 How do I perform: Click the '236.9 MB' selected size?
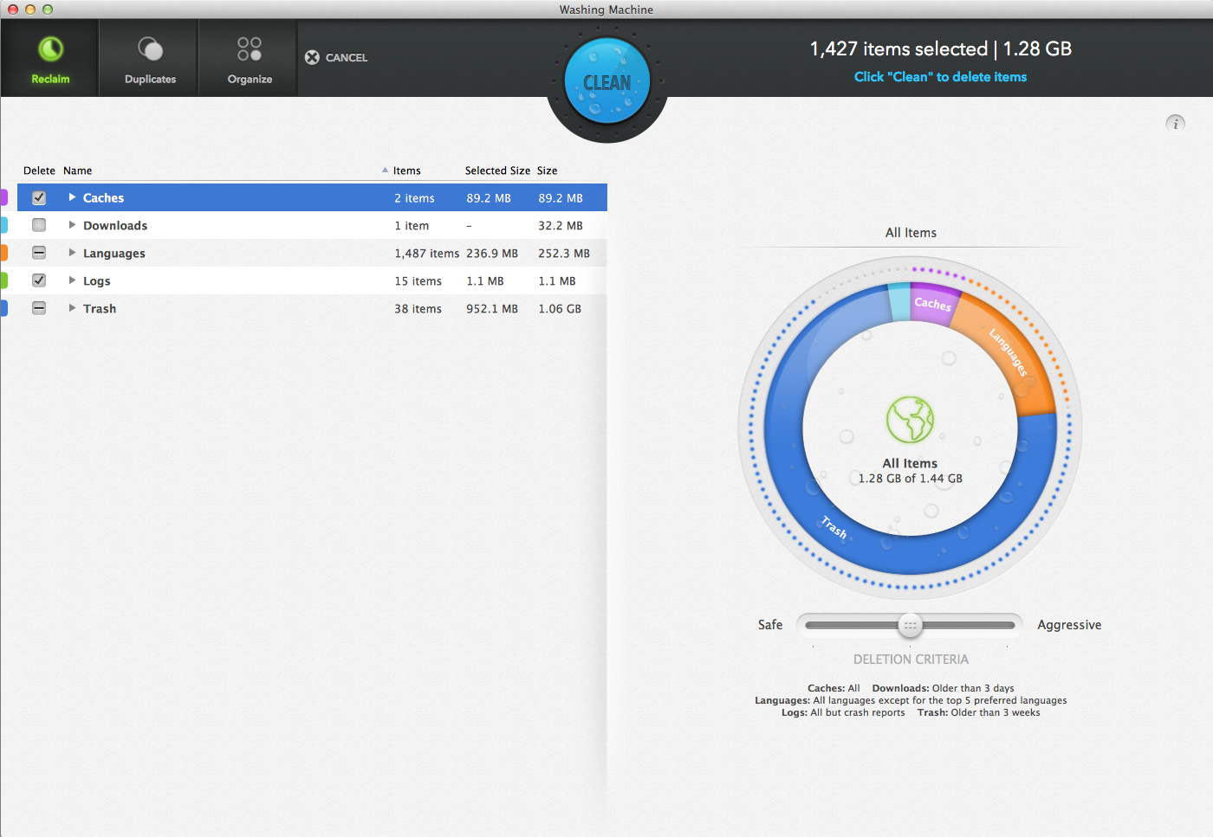coord(492,254)
